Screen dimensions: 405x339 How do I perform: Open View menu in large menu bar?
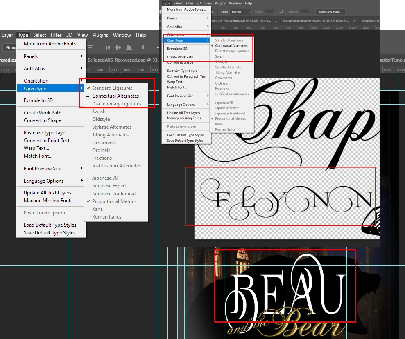click(x=82, y=35)
